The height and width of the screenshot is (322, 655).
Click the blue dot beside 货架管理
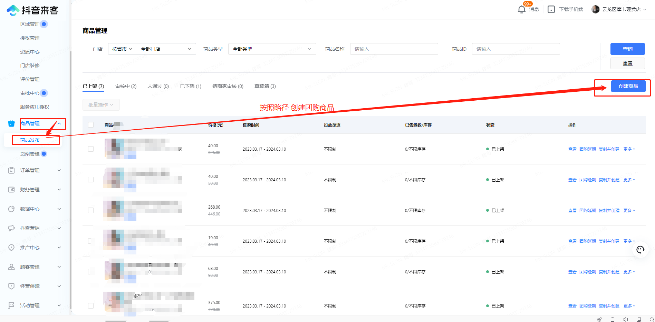pyautogui.click(x=44, y=154)
